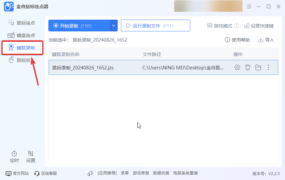Open gear settings for 鼠标录制_20240826_1652.jzs
The image size is (285, 180).
coord(237,67)
